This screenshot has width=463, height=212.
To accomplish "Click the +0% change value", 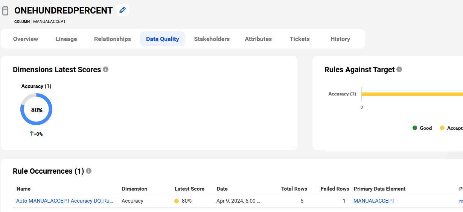I will [x=38, y=134].
